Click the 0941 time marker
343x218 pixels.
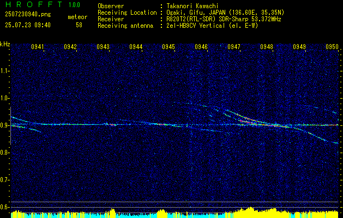coord(38,47)
